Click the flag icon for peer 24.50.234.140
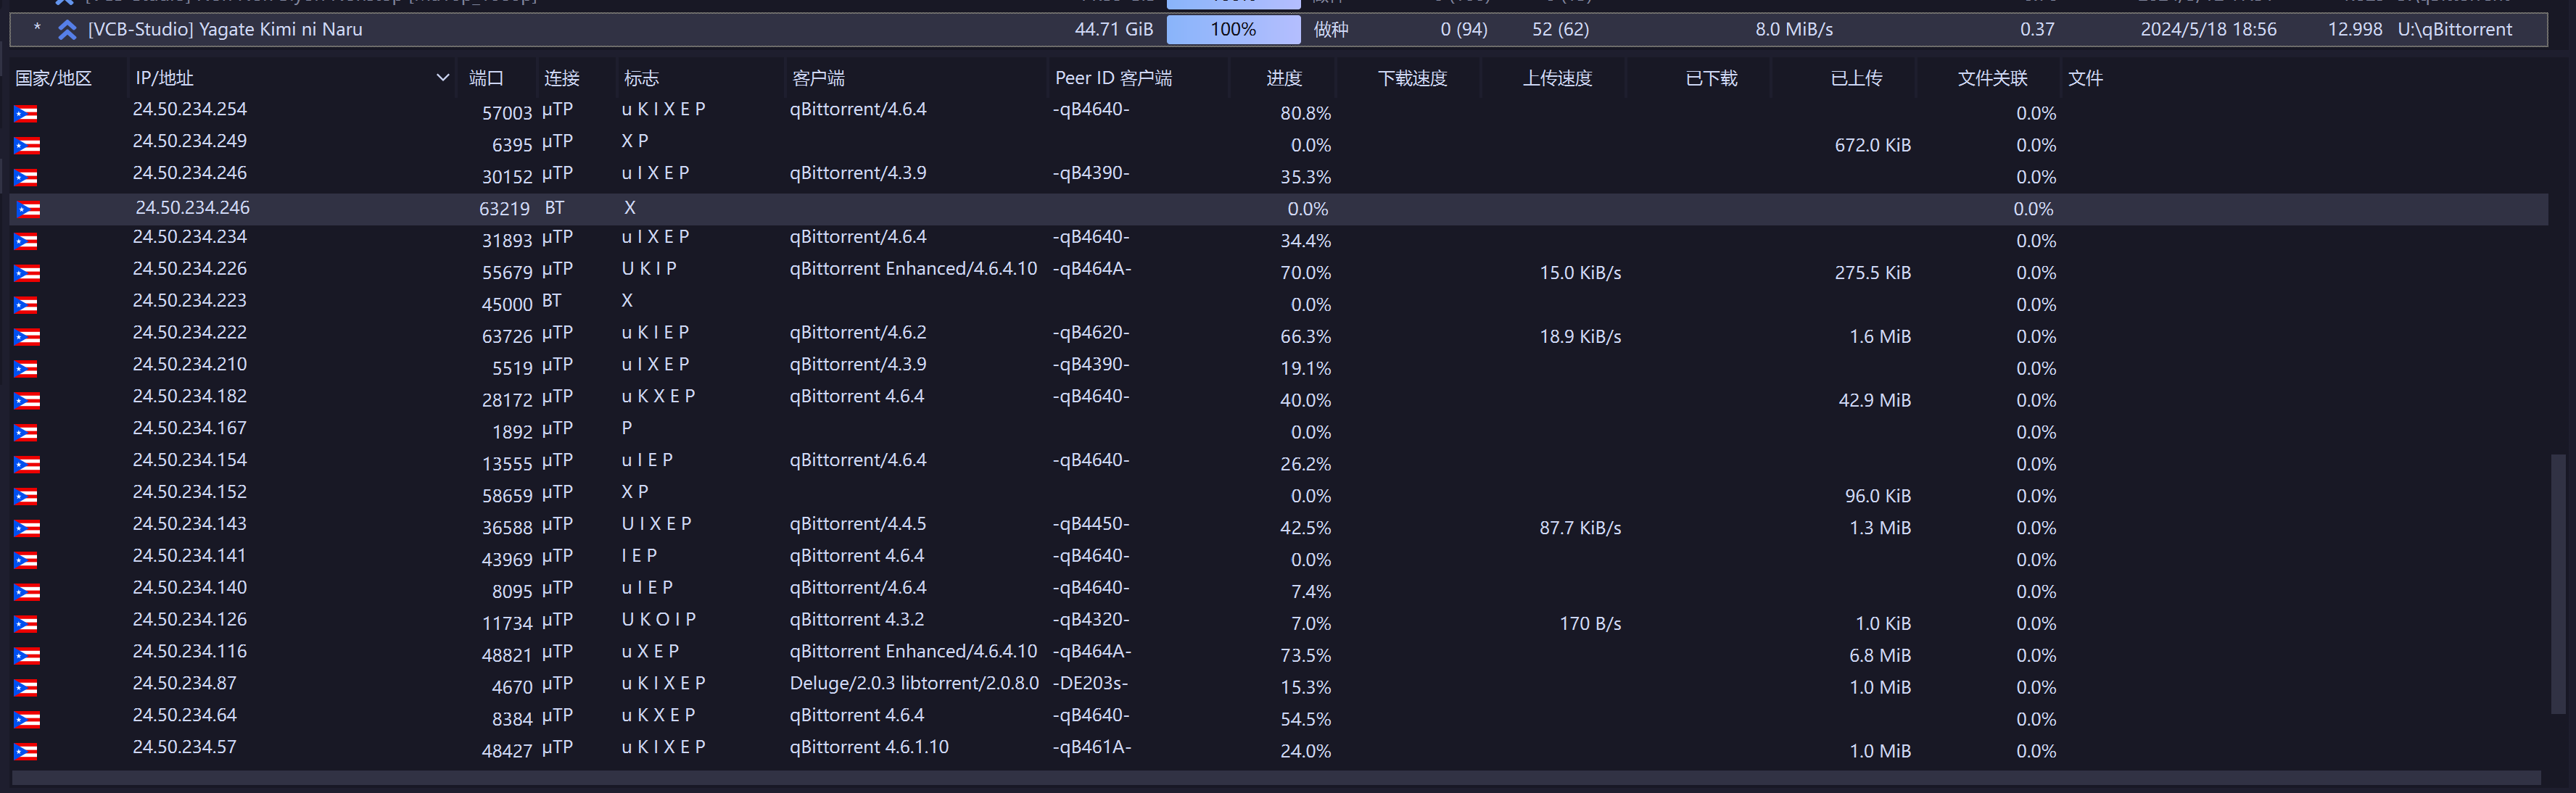The image size is (2576, 793). tap(26, 593)
